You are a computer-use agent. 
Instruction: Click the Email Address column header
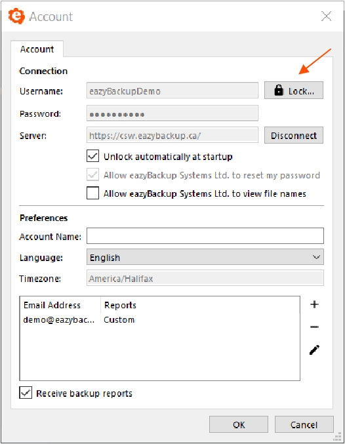click(x=52, y=305)
